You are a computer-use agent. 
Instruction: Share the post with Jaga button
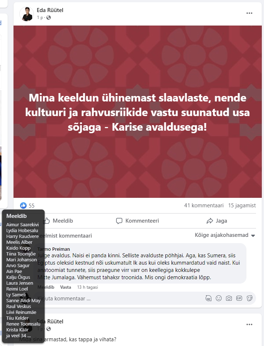point(217,221)
